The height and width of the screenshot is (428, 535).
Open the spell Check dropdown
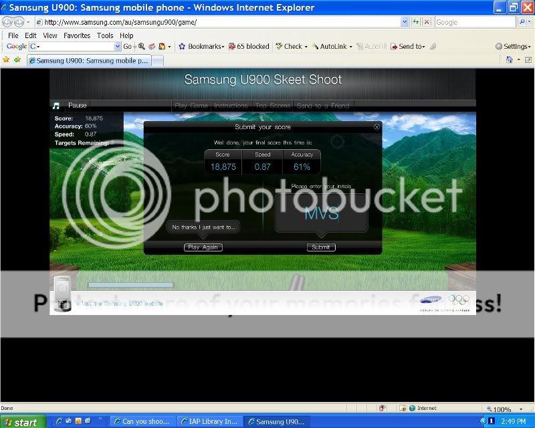(292, 46)
